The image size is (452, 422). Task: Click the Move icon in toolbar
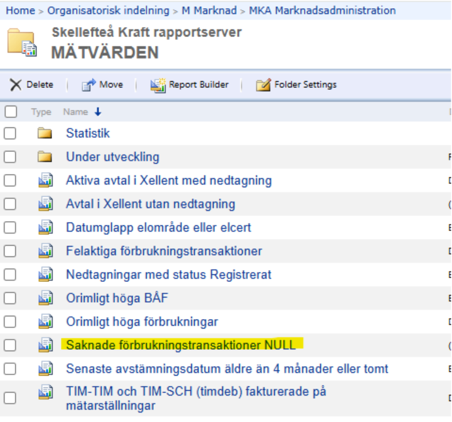(89, 85)
